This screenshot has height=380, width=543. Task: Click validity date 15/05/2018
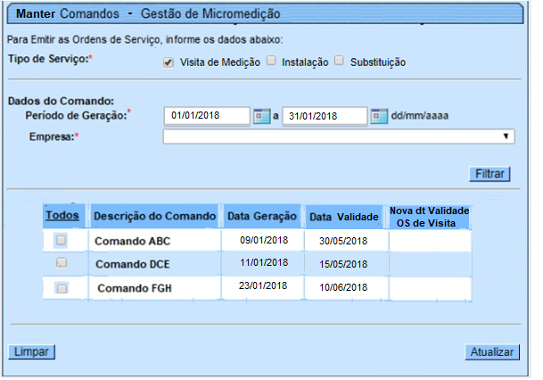click(343, 264)
